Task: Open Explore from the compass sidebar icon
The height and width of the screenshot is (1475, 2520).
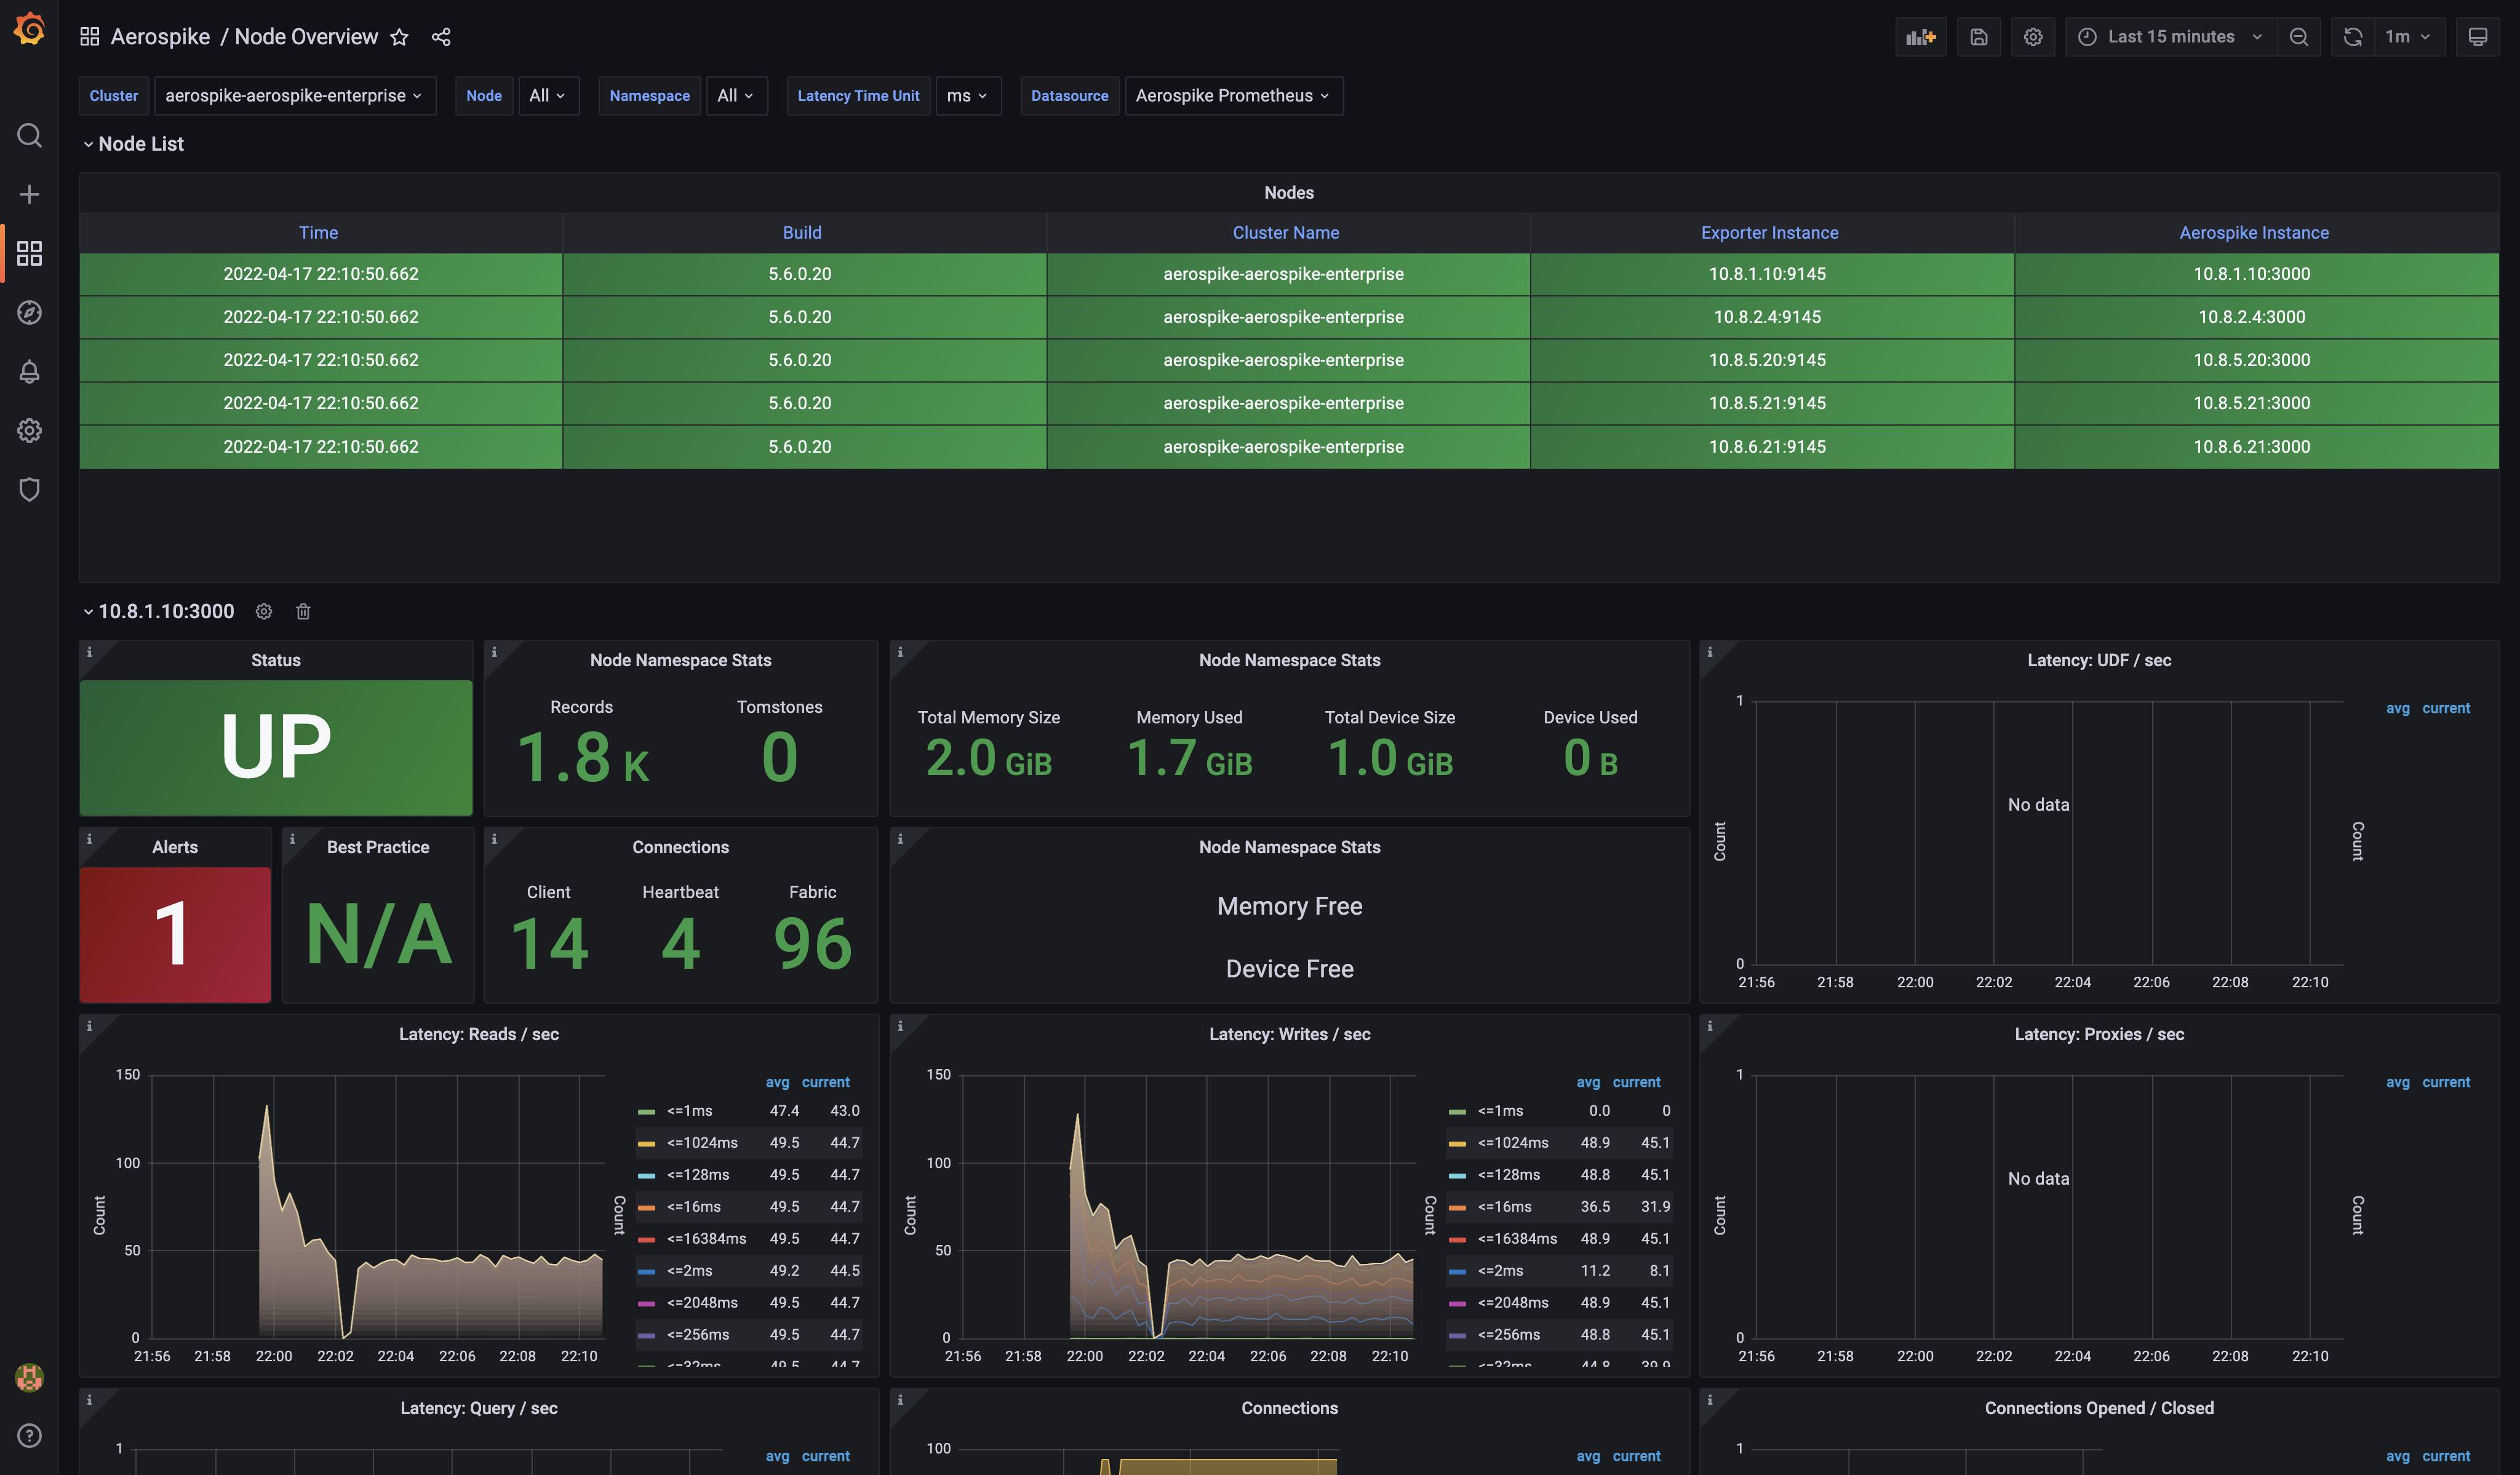Action: click(29, 312)
